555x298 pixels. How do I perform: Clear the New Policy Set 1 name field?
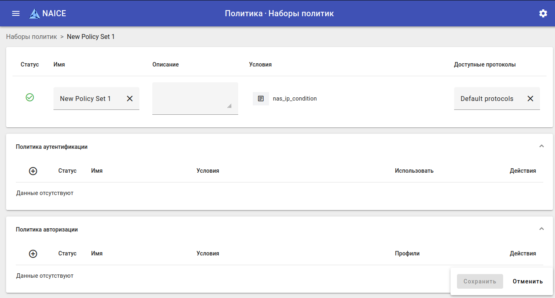click(x=130, y=99)
